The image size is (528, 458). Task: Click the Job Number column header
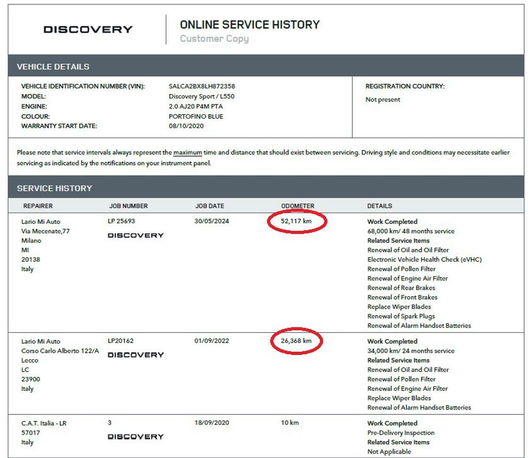pyautogui.click(x=128, y=206)
